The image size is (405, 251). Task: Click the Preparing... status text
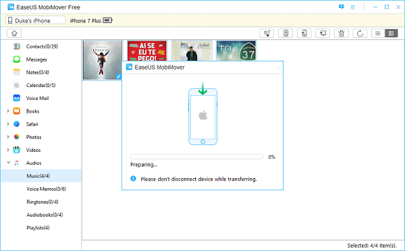[144, 165]
